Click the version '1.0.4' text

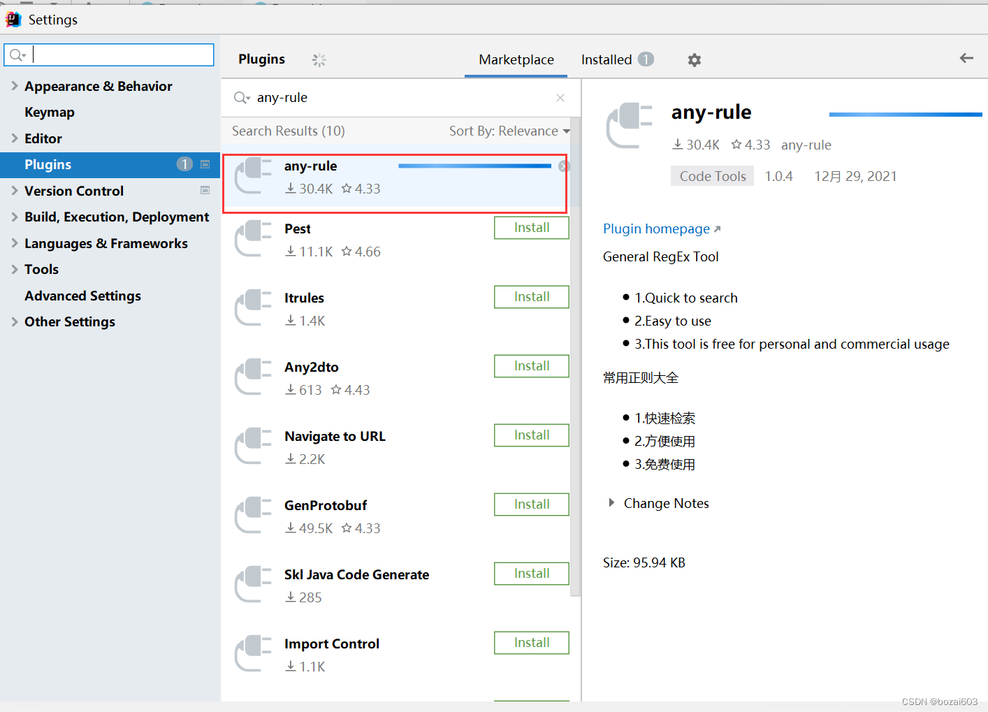778,176
